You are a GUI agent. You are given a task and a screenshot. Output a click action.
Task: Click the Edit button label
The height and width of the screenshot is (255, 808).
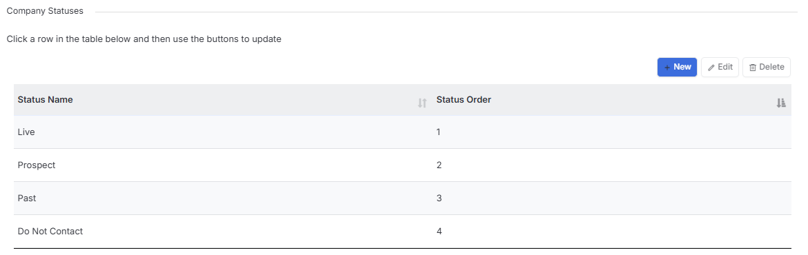point(725,67)
